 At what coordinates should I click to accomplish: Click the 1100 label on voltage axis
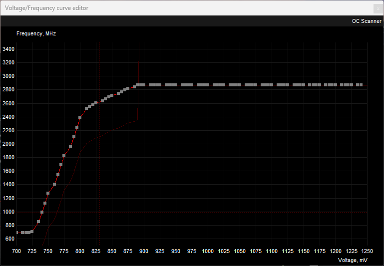click(272, 251)
